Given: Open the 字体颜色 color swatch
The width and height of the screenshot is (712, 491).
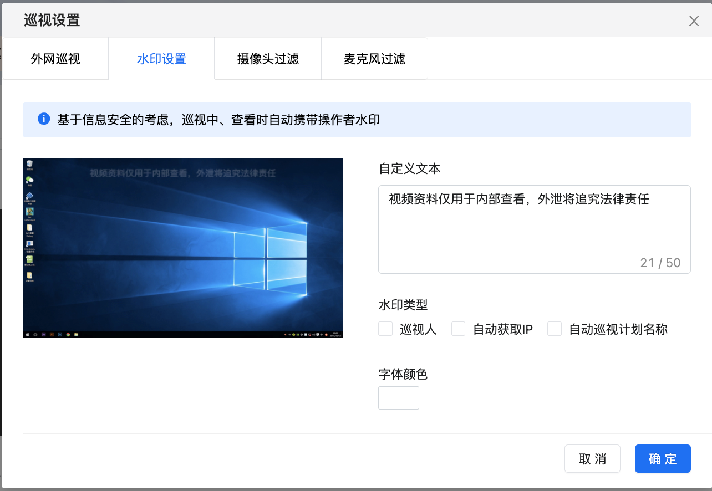Looking at the screenshot, I should point(398,398).
